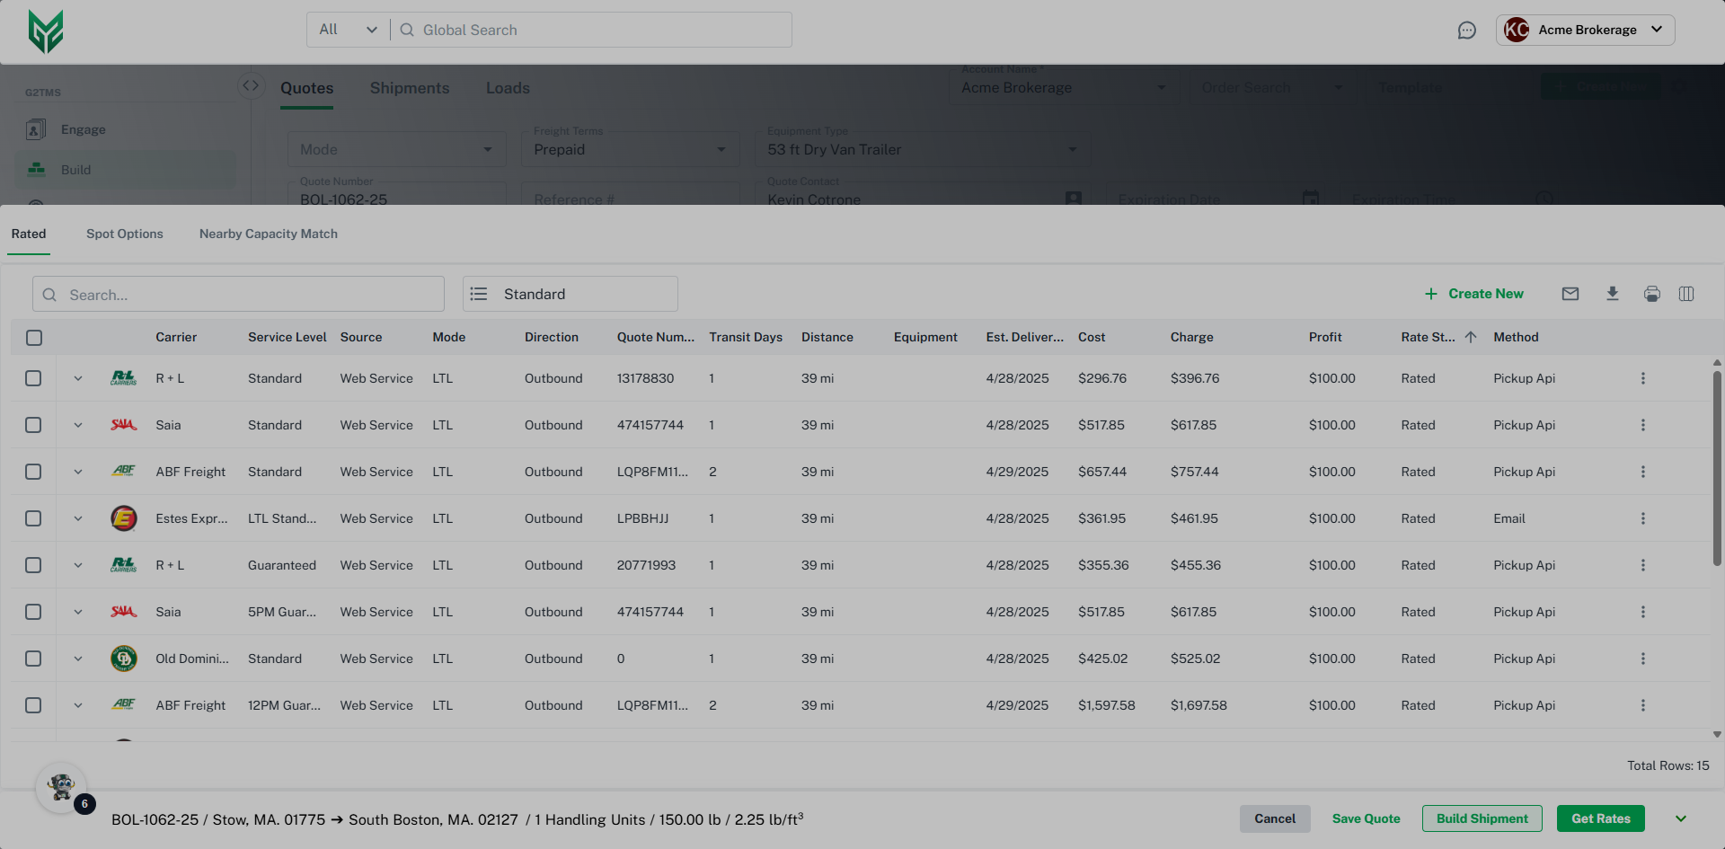Open the column chooser icon

[x=1686, y=294]
